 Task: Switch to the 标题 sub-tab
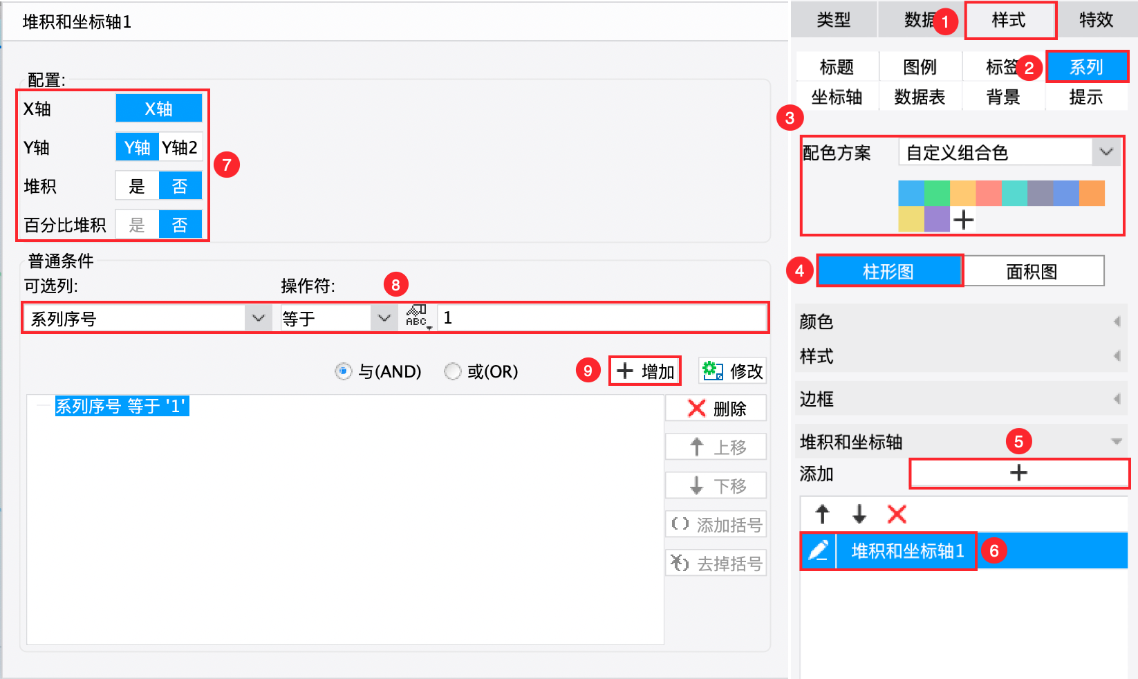[837, 66]
